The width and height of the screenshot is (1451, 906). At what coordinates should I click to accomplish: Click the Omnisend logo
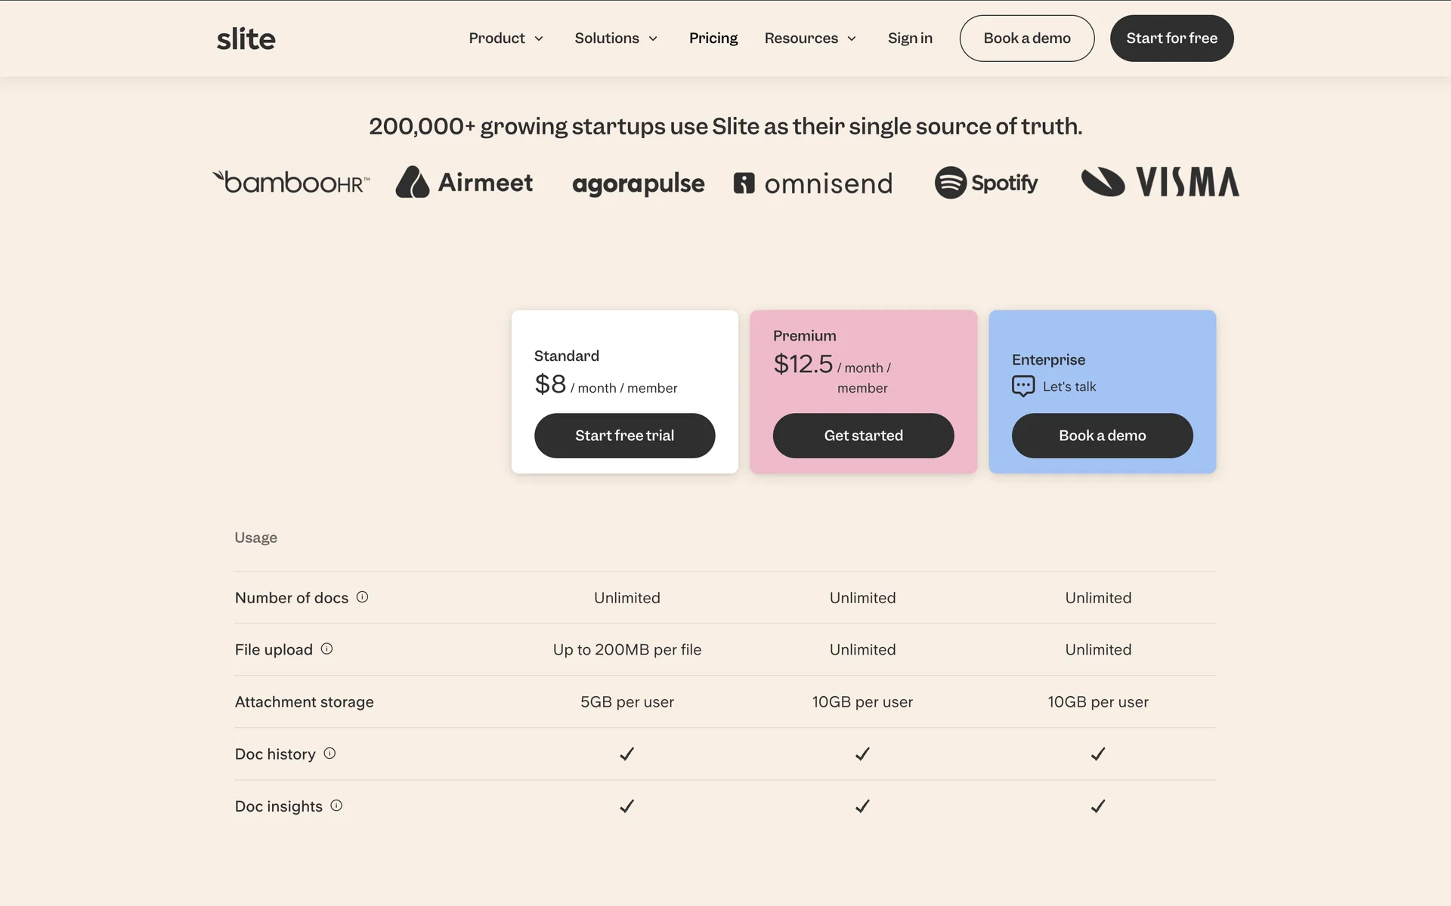coord(812,183)
